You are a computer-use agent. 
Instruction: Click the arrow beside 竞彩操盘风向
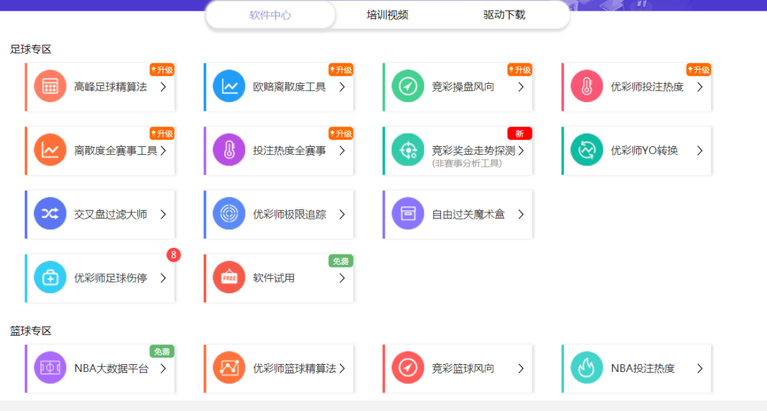521,87
